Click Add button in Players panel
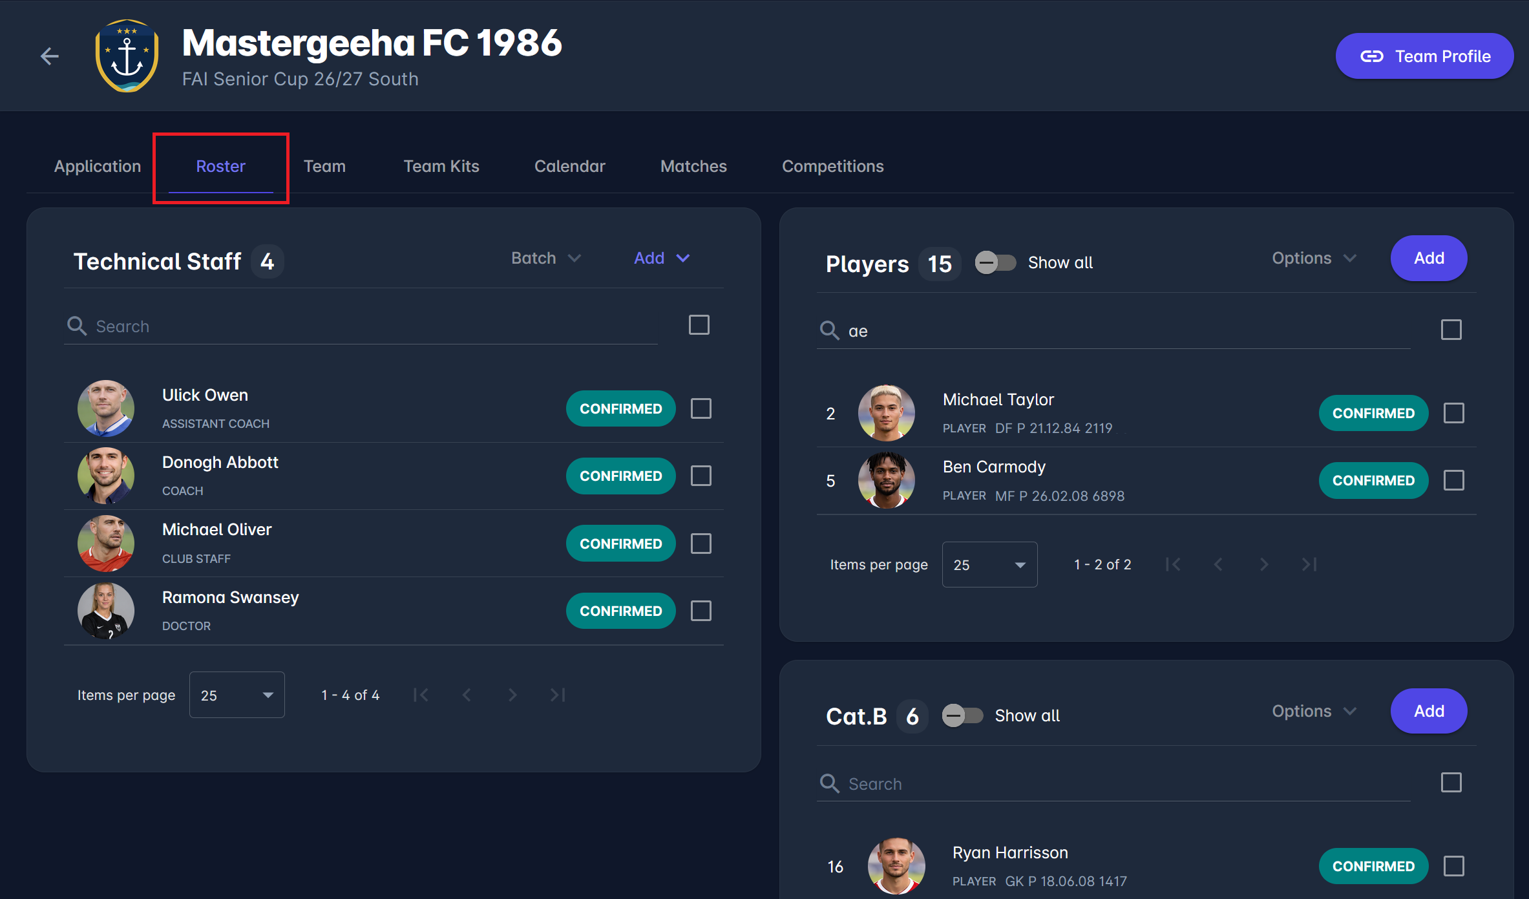The height and width of the screenshot is (899, 1529). coord(1429,258)
